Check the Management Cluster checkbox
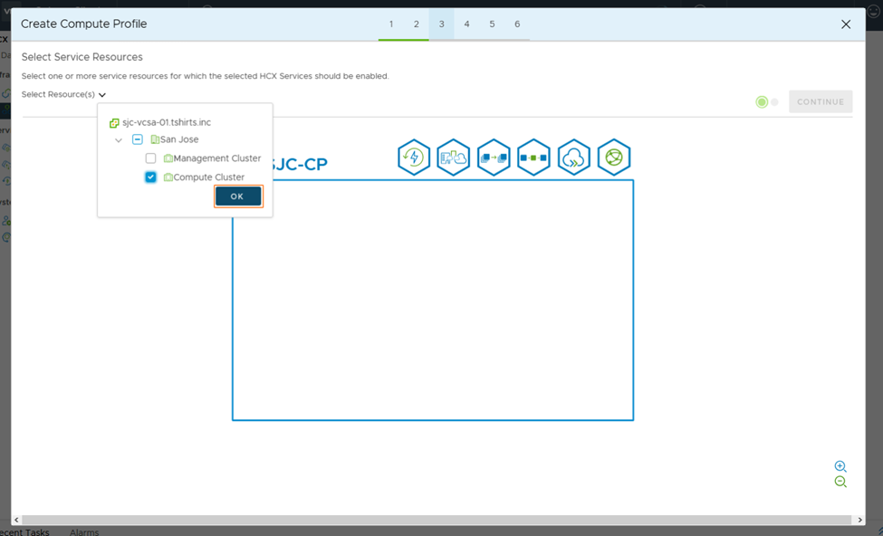Image resolution: width=883 pixels, height=536 pixels. [151, 158]
